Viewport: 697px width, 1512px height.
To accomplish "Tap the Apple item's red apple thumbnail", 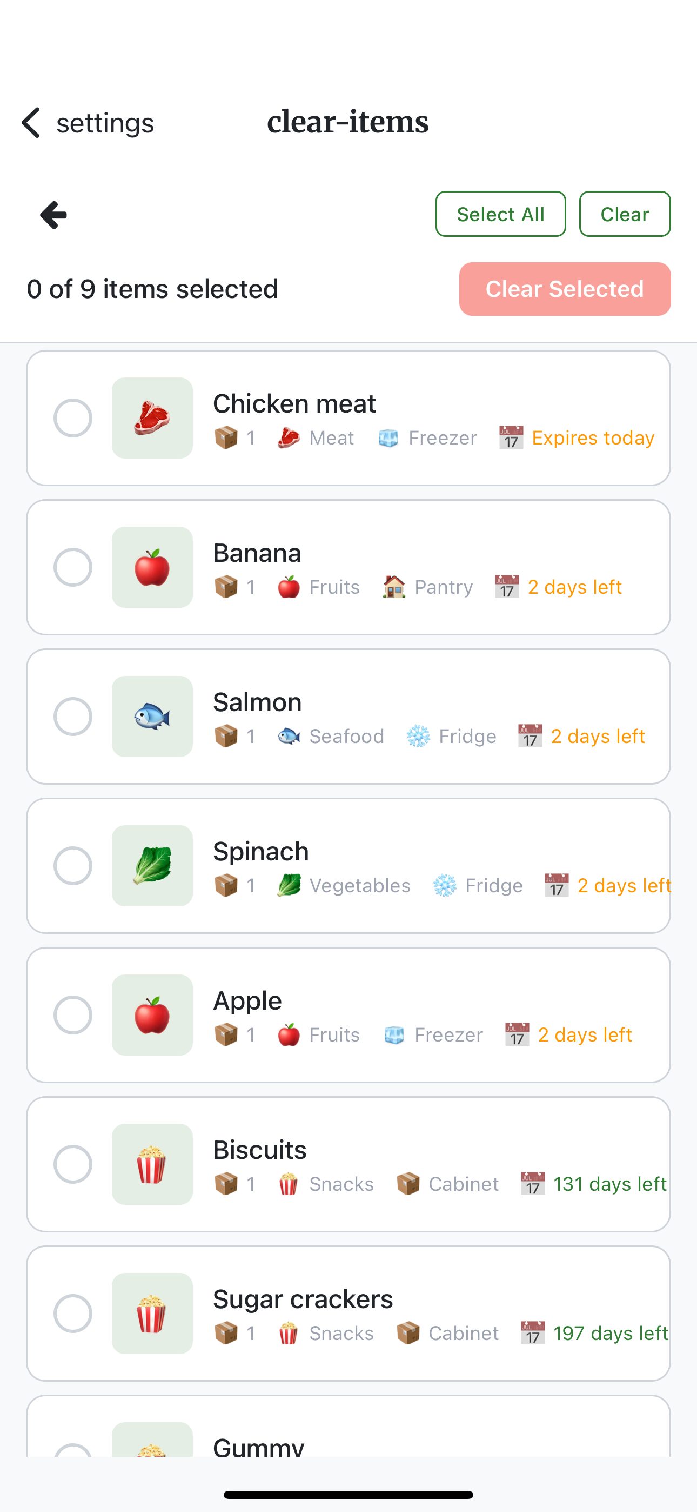I will [152, 1015].
